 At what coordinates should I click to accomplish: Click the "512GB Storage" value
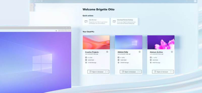pos(92,63)
